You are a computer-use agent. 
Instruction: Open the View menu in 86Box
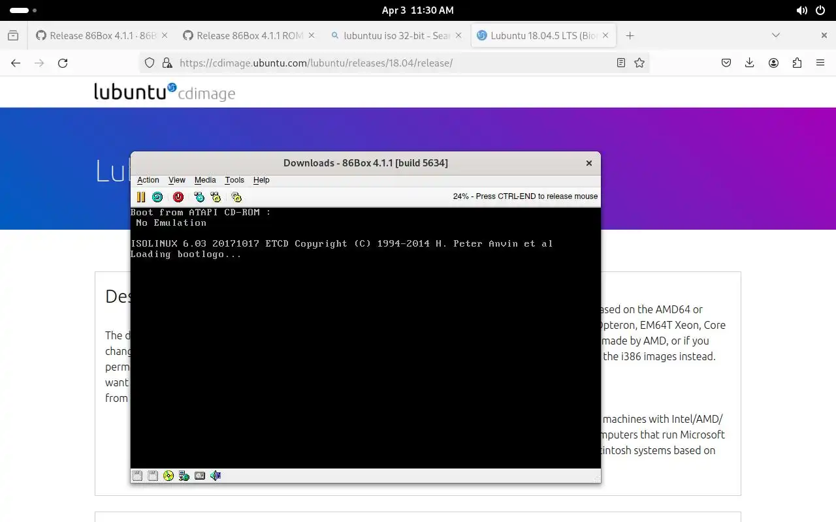(x=177, y=180)
